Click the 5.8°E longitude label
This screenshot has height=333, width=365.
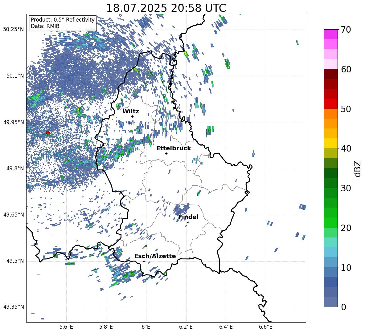[106, 327]
